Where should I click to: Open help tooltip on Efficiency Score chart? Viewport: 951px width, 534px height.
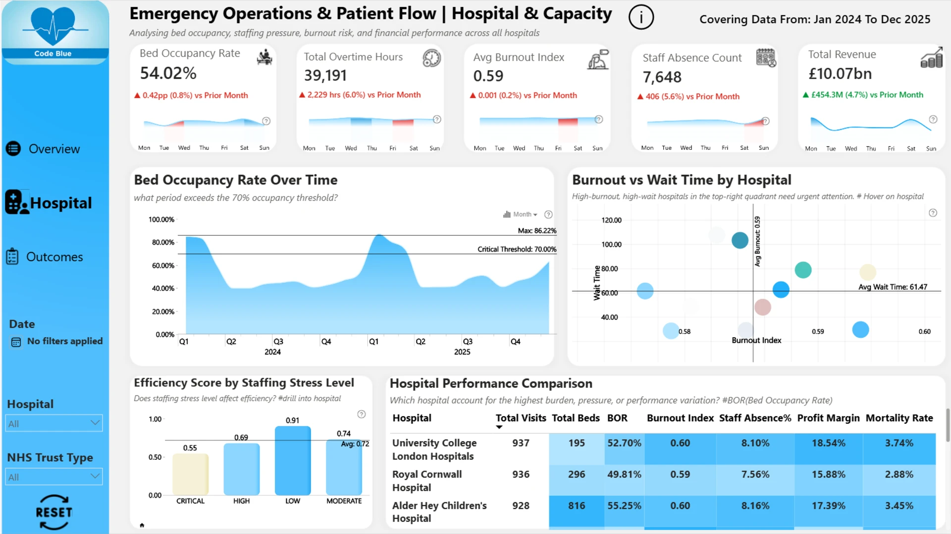click(362, 414)
